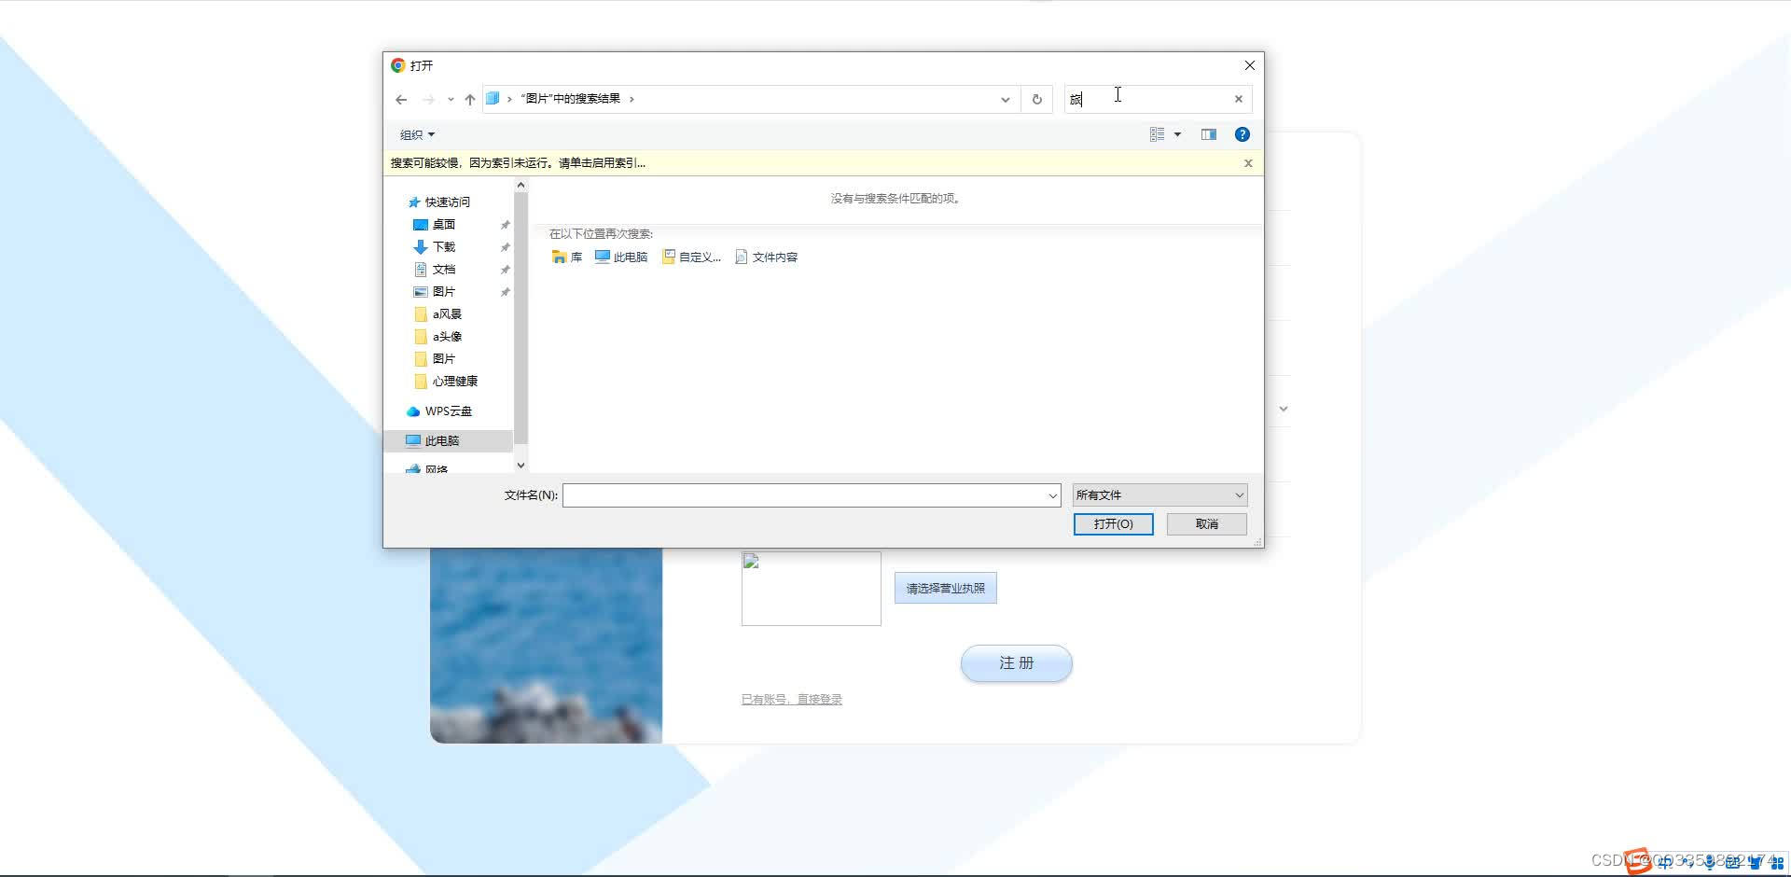Click the forward navigation arrow

428,99
